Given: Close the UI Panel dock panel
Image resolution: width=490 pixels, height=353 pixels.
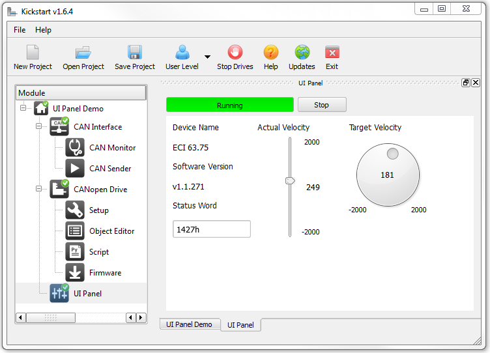Looking at the screenshot, I should 476,83.
